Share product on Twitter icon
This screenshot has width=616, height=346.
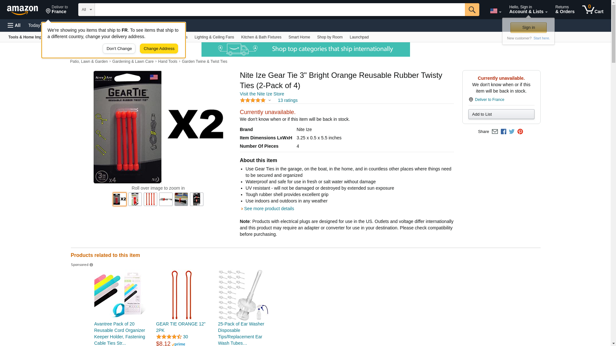coord(512,132)
